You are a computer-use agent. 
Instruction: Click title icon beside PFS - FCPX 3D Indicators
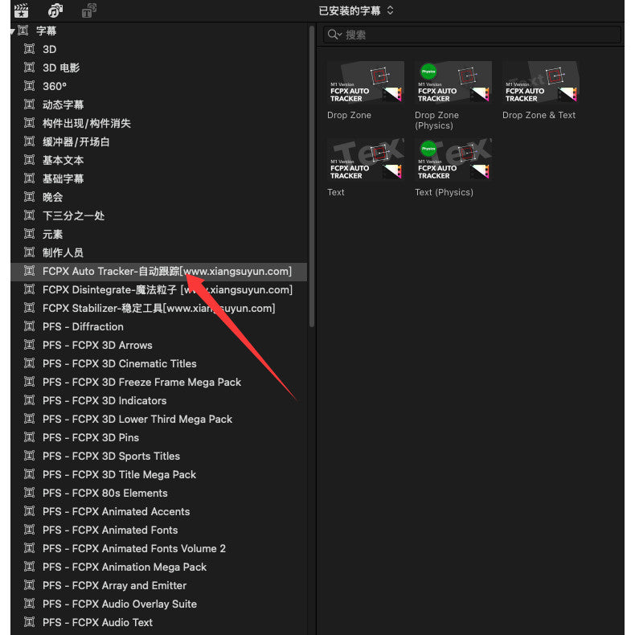tap(29, 400)
